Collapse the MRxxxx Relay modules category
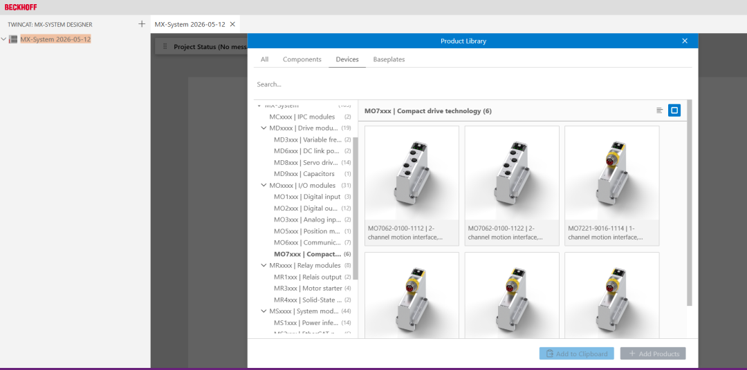The image size is (747, 370). pyautogui.click(x=264, y=265)
